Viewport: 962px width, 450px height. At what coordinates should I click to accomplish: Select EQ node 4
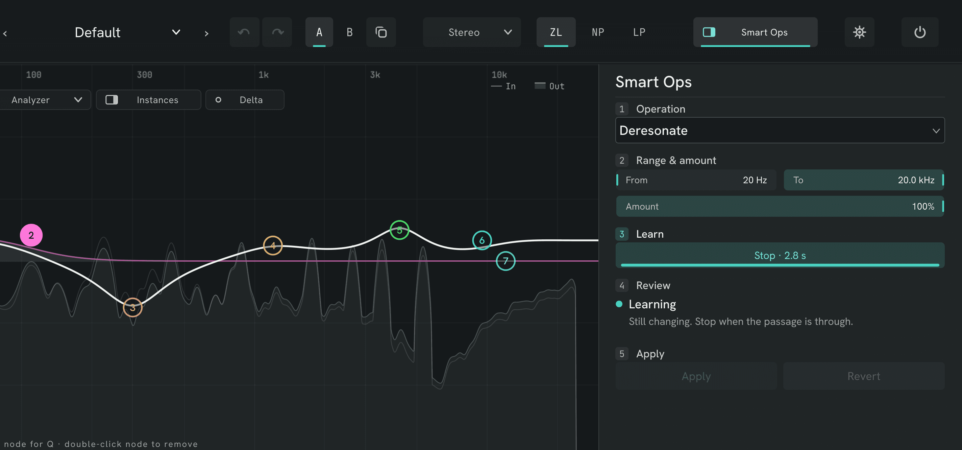(x=273, y=245)
